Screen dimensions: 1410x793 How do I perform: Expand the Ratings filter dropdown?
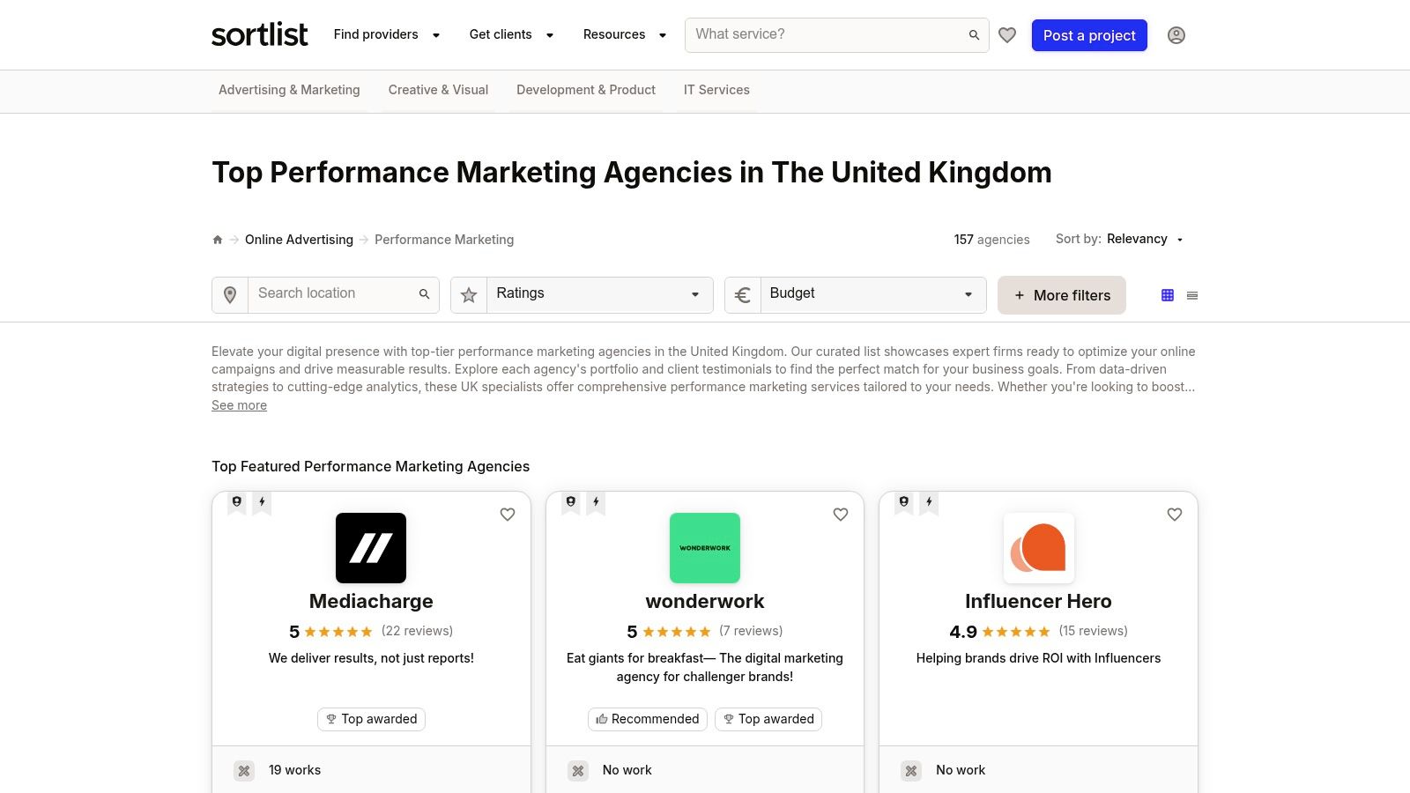coord(599,294)
